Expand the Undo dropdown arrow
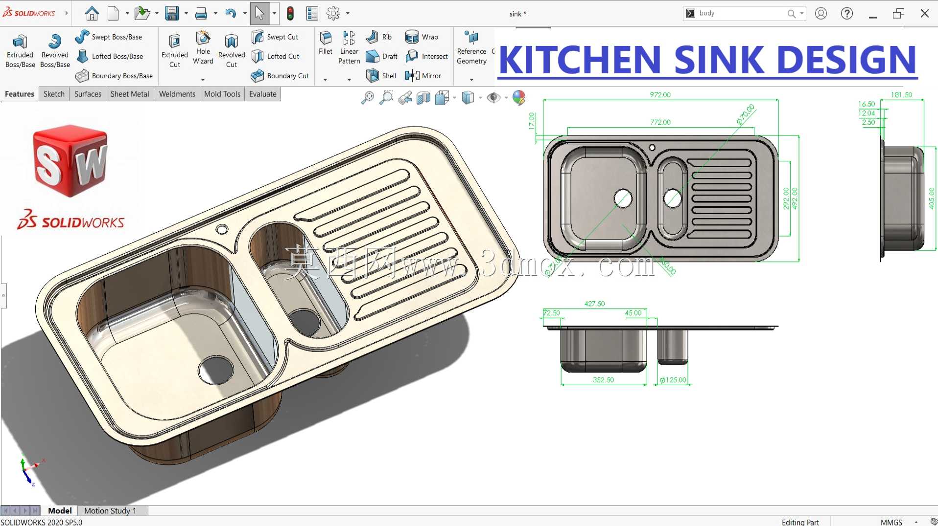The width and height of the screenshot is (938, 526). pyautogui.click(x=245, y=13)
